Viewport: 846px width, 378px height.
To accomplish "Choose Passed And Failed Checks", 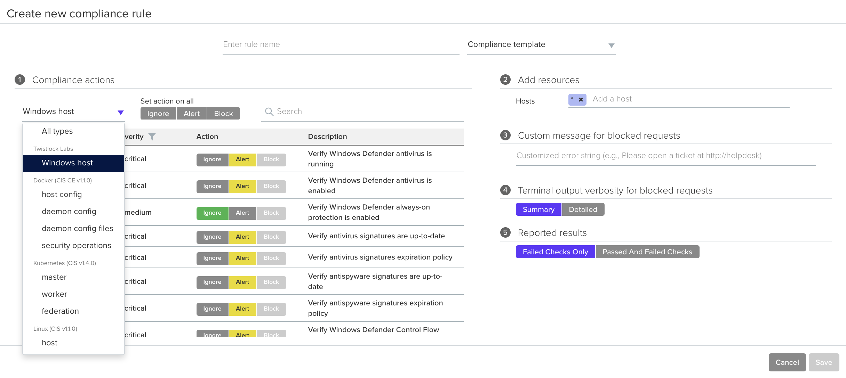I will 647,252.
